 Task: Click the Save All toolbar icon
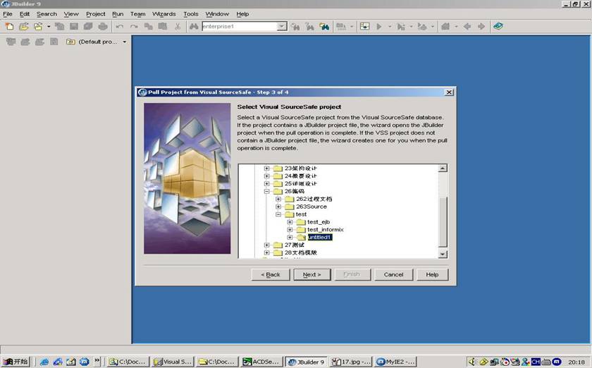[x=88, y=27]
